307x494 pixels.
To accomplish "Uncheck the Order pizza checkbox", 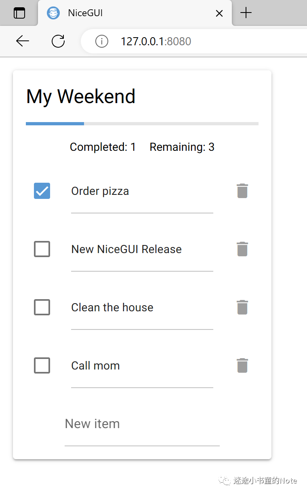I will pos(42,191).
